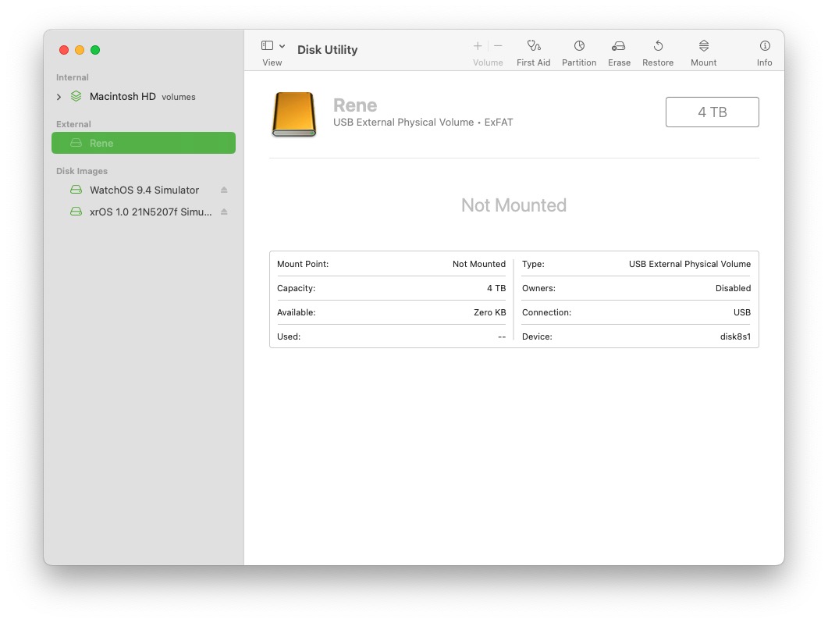The image size is (828, 623).
Task: Click the Rene volume title heading
Action: click(354, 105)
